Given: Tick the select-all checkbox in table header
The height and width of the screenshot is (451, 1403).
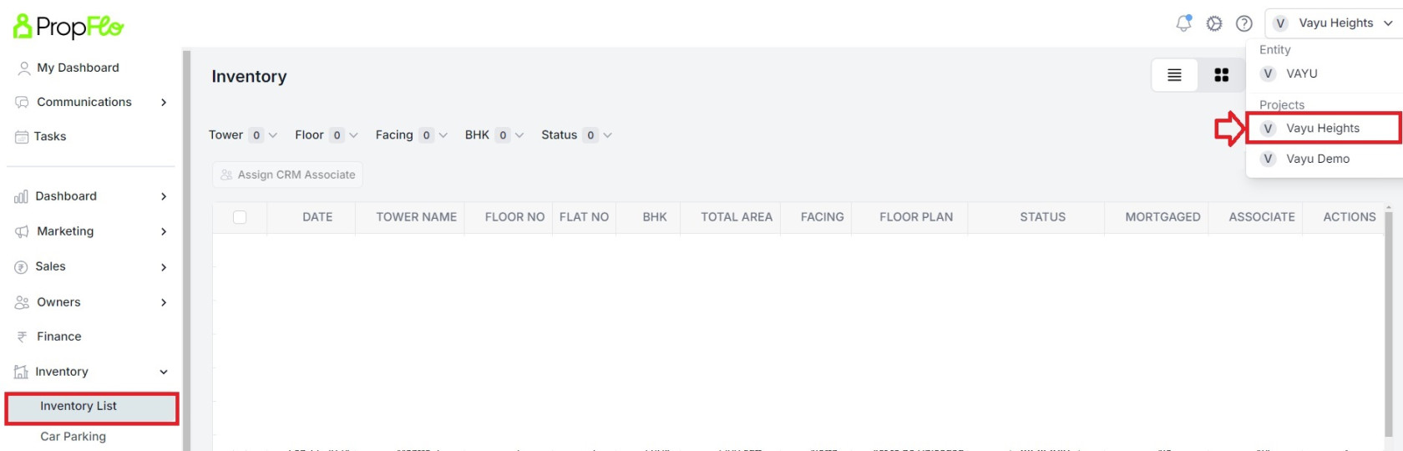Looking at the screenshot, I should 240,217.
